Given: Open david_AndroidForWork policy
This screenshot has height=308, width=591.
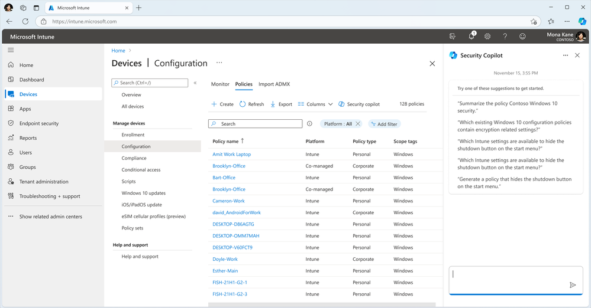Looking at the screenshot, I should (236, 212).
